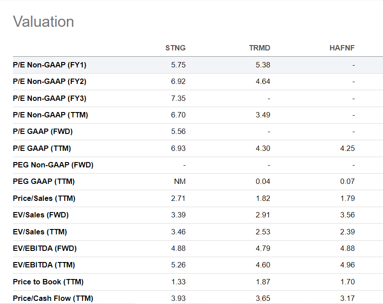Click the Price to Book (TTM) label
This screenshot has width=383, height=304.
pyautogui.click(x=48, y=282)
